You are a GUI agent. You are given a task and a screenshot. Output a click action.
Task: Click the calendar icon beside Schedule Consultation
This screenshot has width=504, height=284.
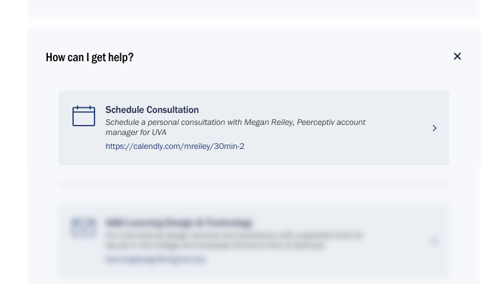[84, 115]
